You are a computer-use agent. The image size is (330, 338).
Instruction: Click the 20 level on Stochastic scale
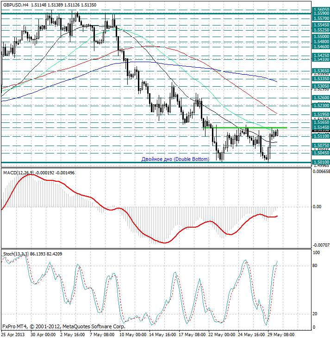(x=315, y=314)
